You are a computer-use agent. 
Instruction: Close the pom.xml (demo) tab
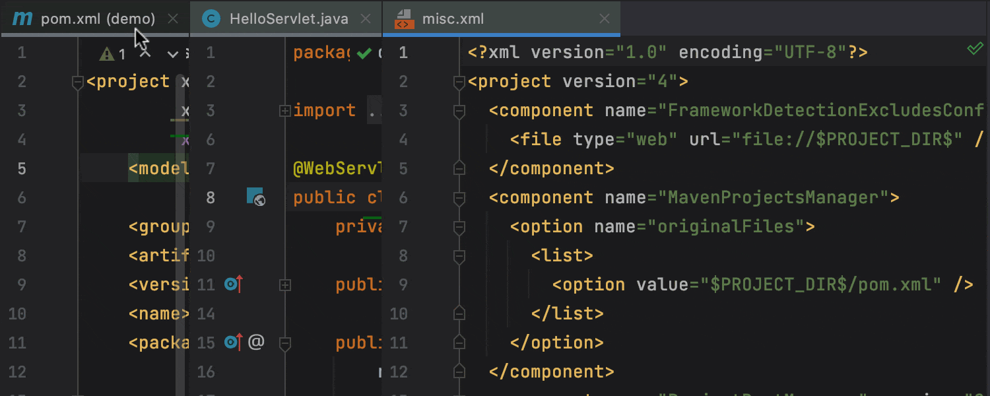click(173, 18)
